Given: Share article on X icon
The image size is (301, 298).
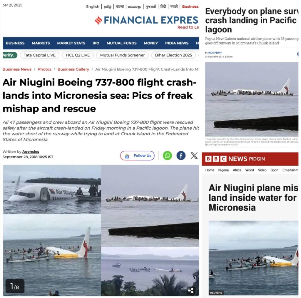Looking at the screenshot, I should tap(194, 155).
